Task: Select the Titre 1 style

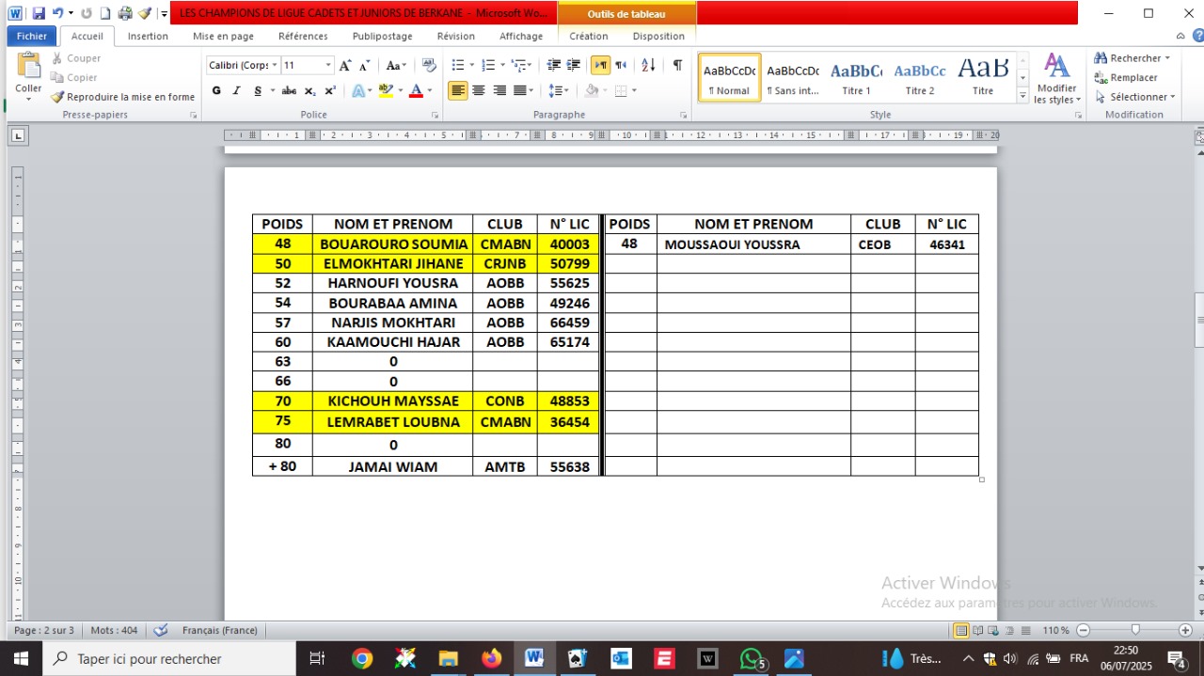Action: pyautogui.click(x=856, y=78)
